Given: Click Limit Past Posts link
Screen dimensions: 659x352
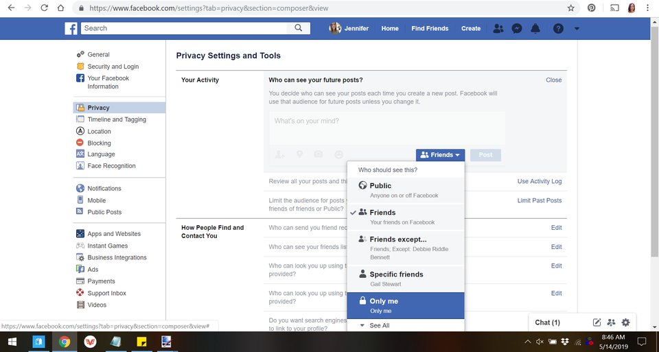Looking at the screenshot, I should 540,200.
